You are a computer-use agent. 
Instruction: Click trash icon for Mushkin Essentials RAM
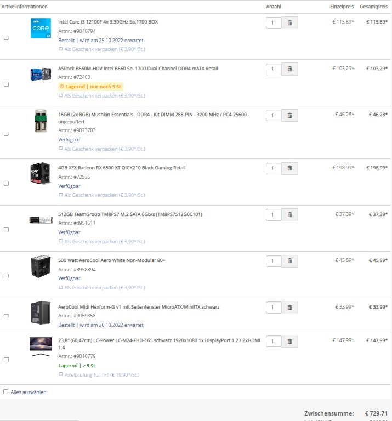coord(289,116)
